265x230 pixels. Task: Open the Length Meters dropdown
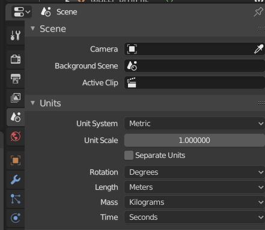click(195, 187)
